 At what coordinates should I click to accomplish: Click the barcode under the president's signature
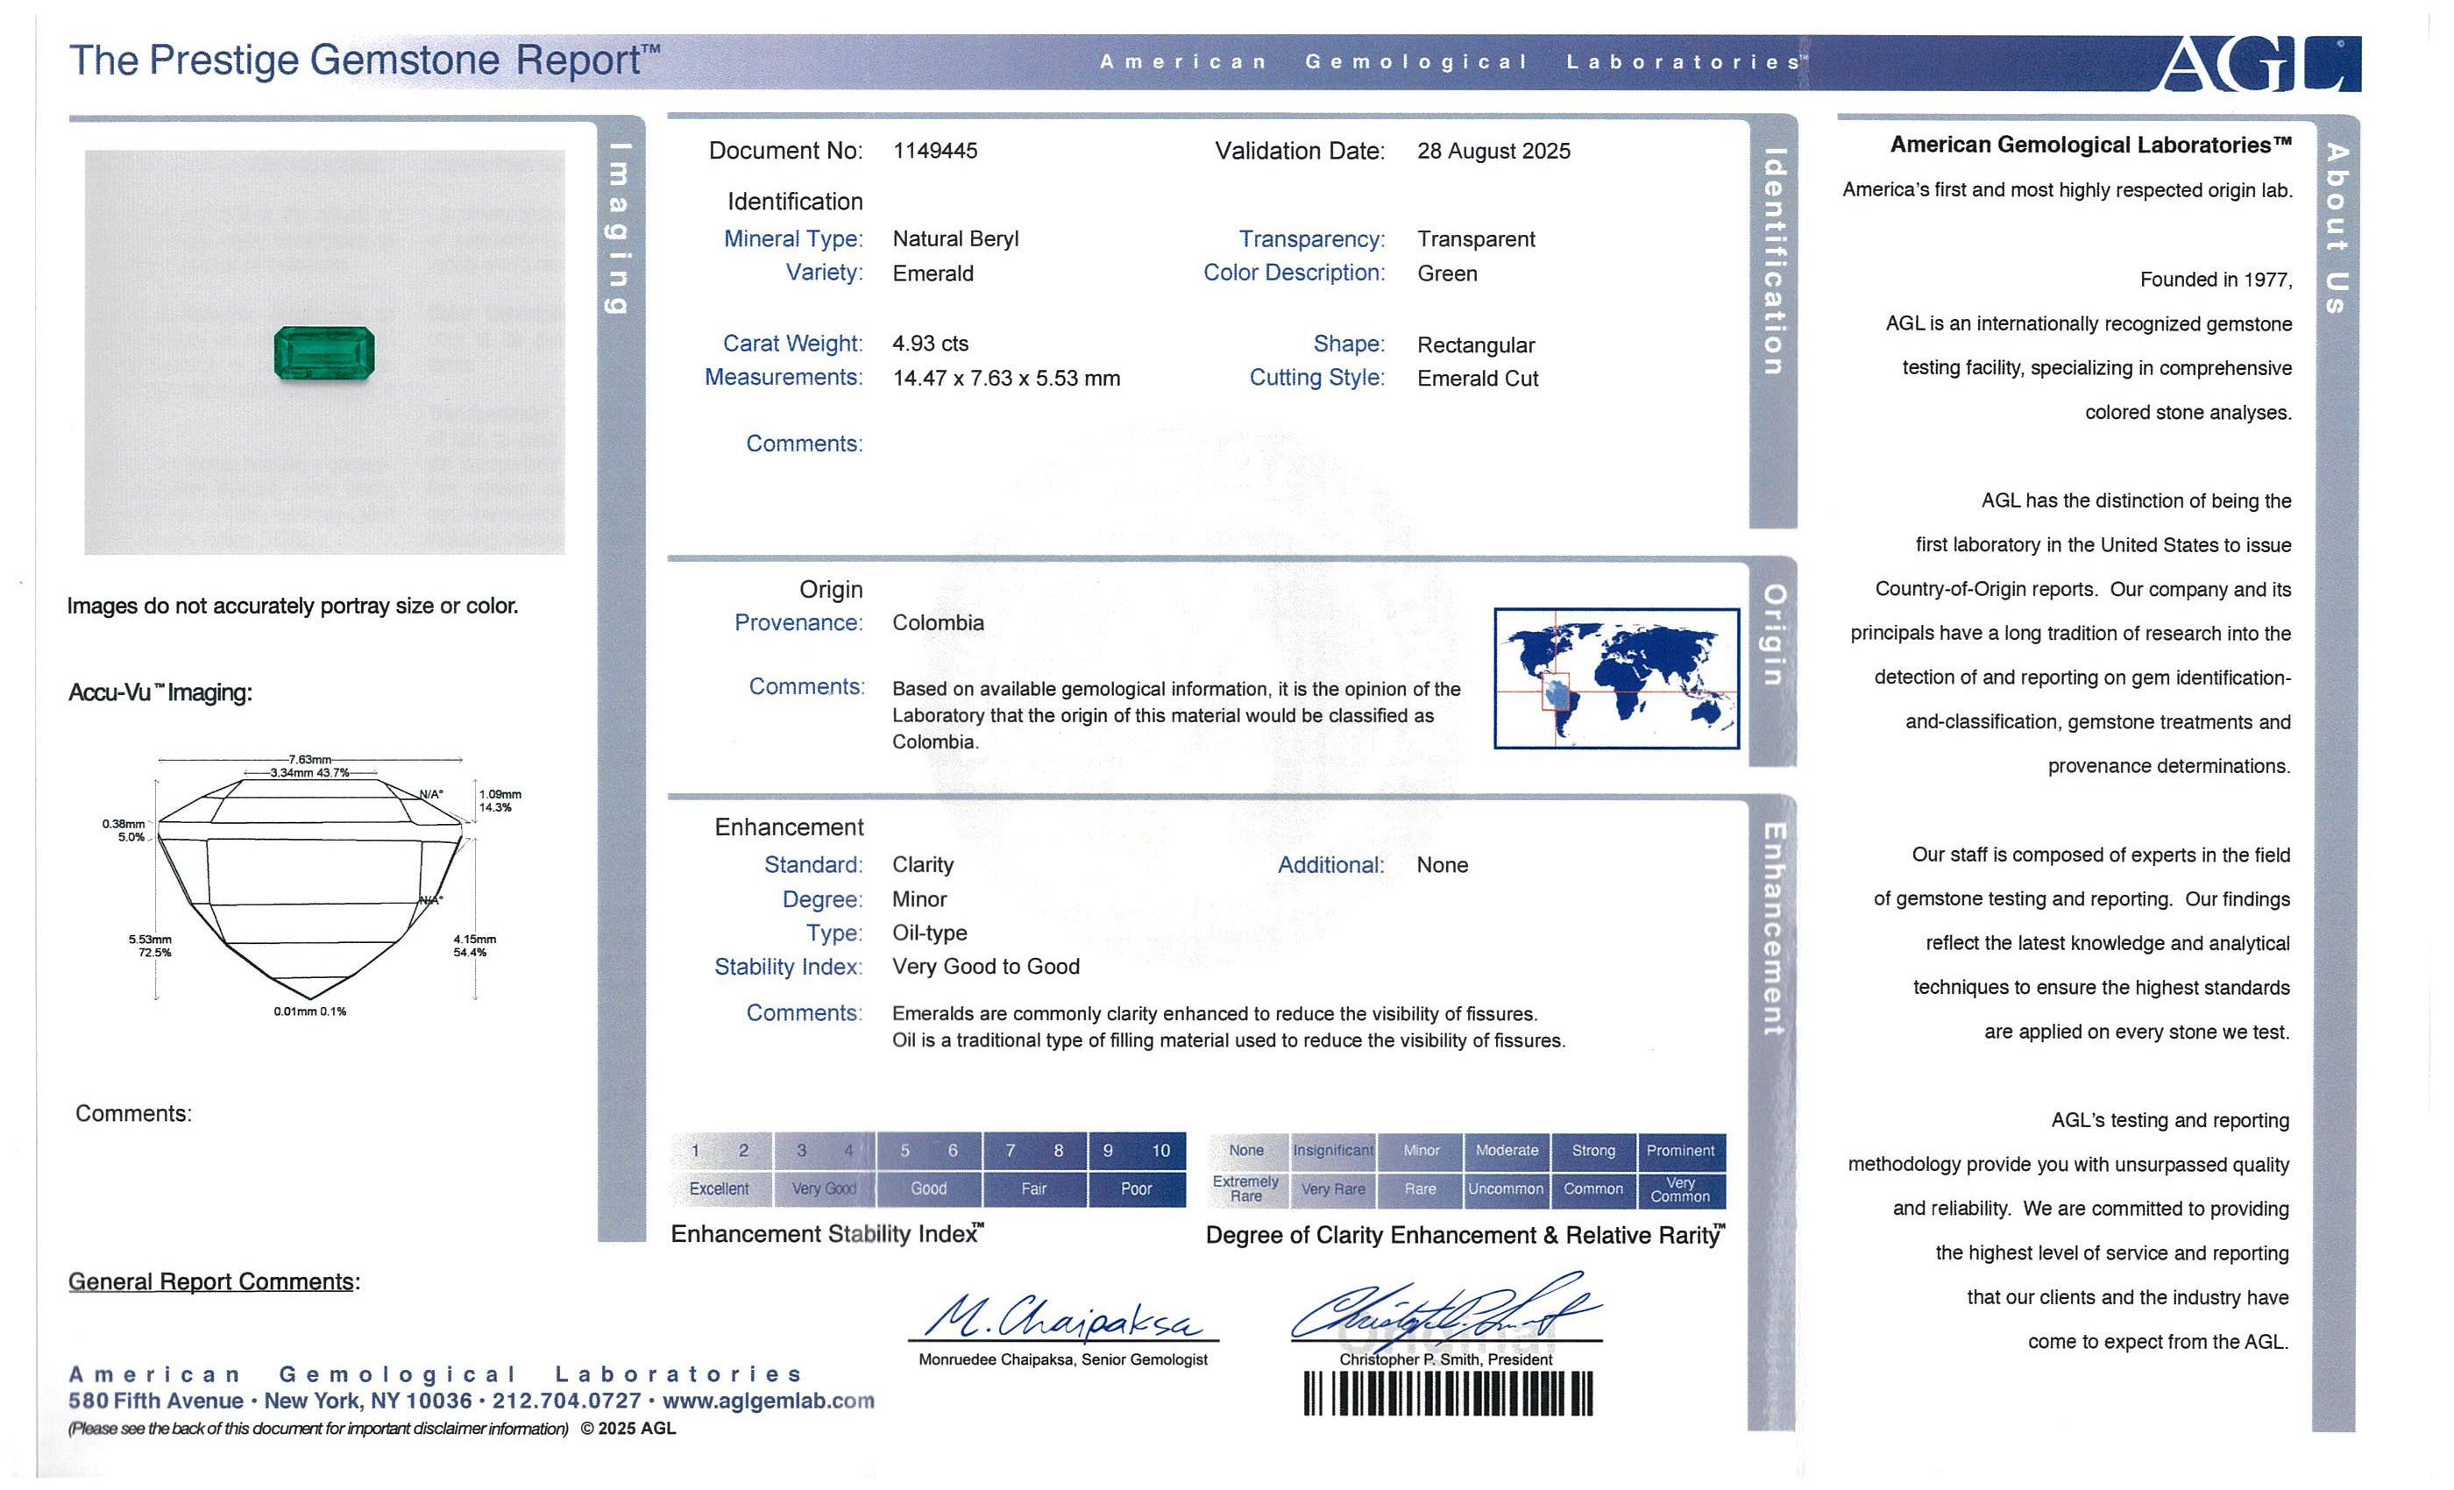(1448, 1394)
